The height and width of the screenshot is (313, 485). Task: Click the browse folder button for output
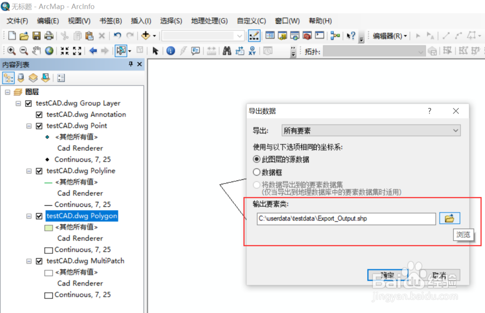450,218
